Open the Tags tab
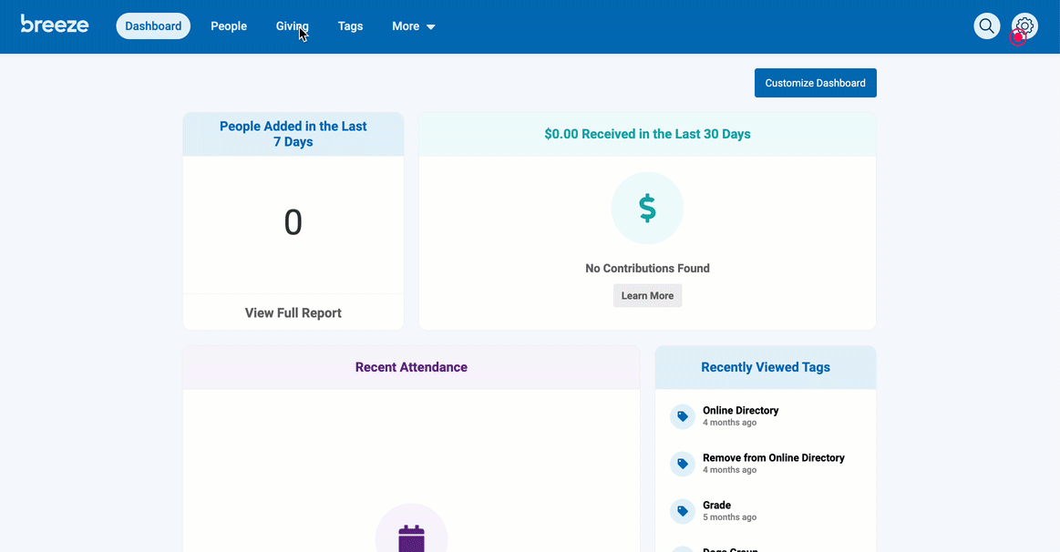Screen dimensions: 1060x552 tap(350, 26)
